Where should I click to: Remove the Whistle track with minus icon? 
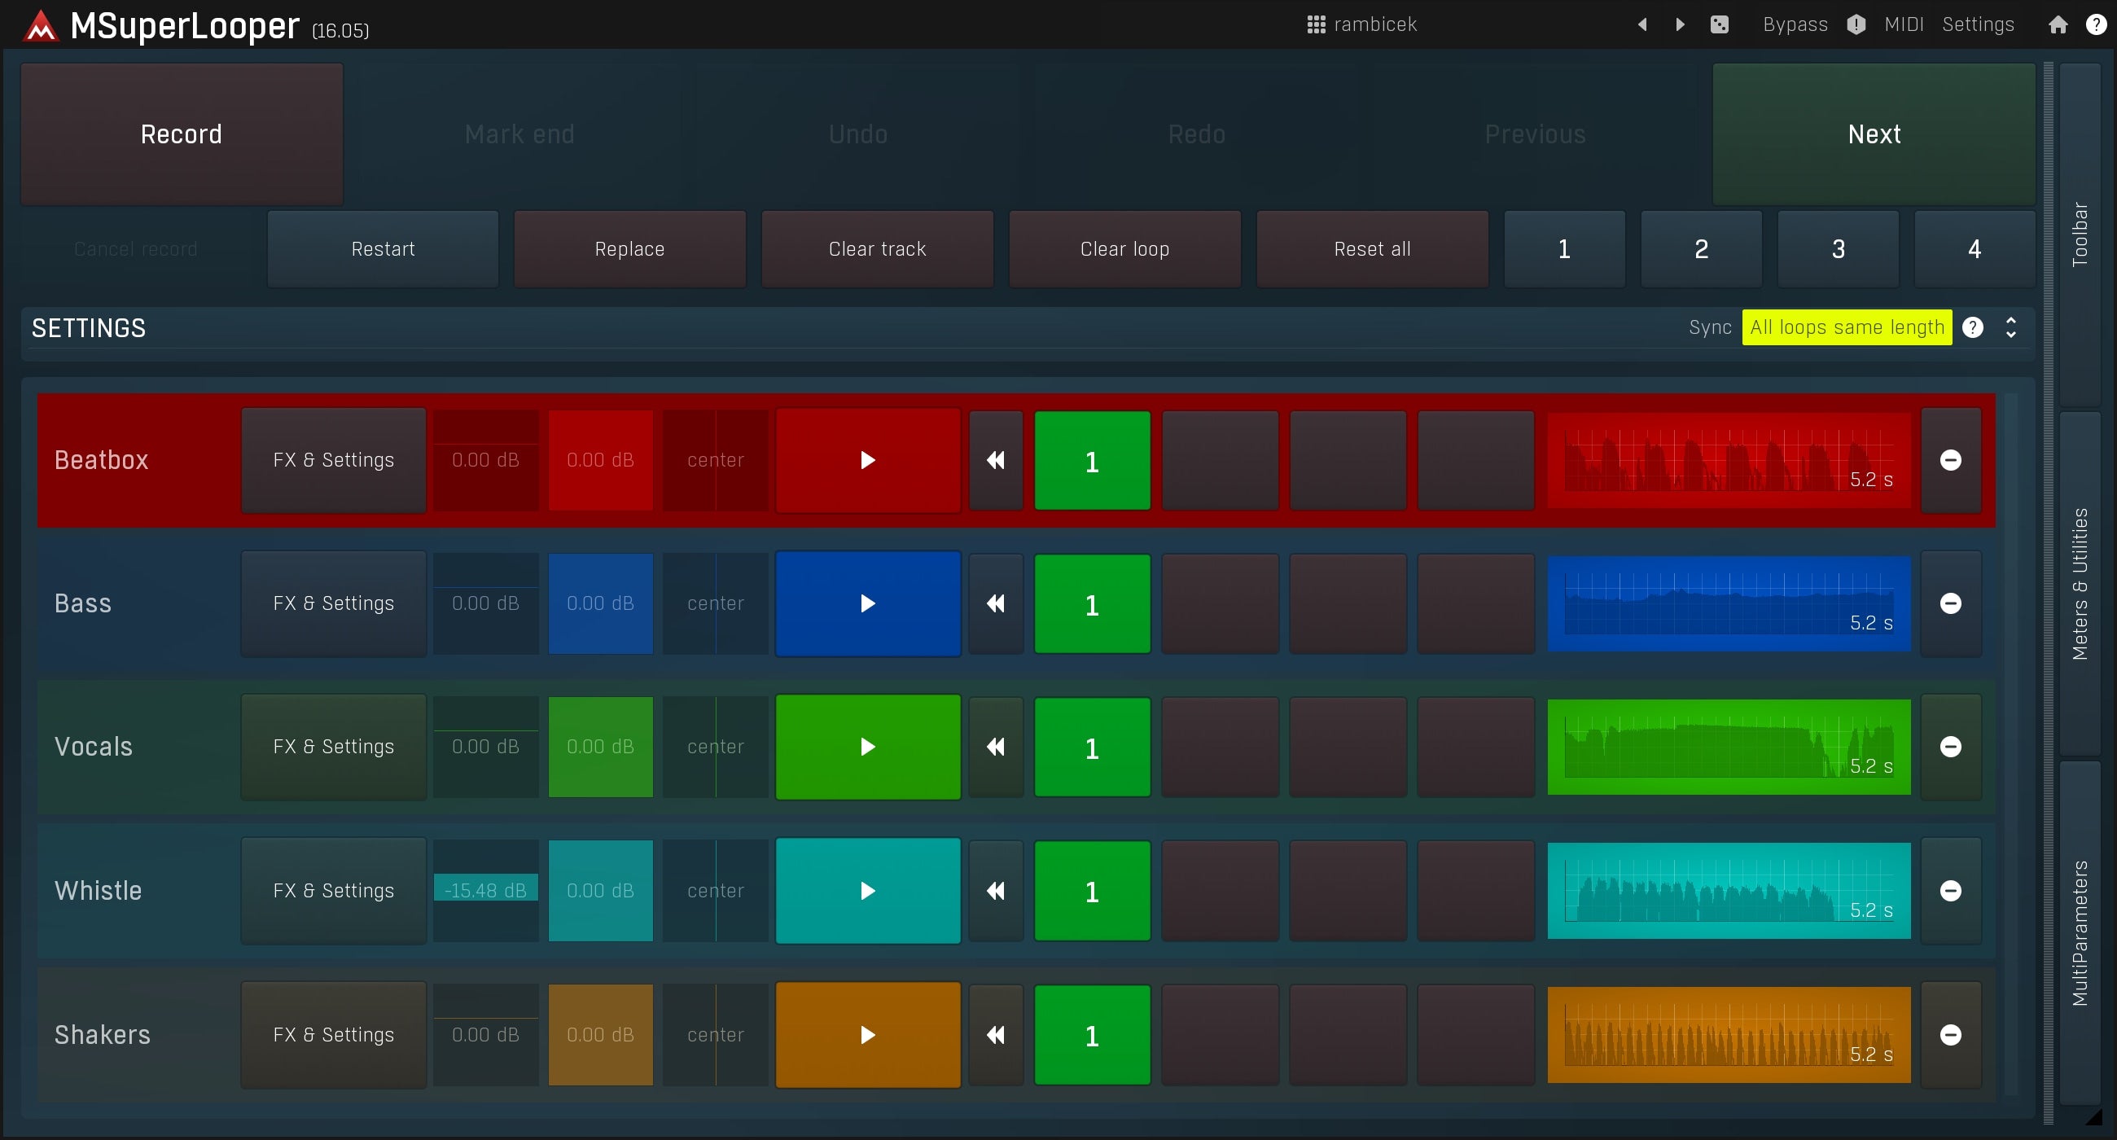click(1950, 891)
